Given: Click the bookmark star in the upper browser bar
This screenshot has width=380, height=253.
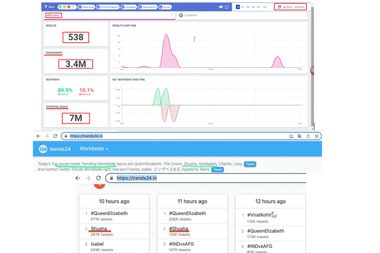Looking at the screenshot, I should pos(316,136).
